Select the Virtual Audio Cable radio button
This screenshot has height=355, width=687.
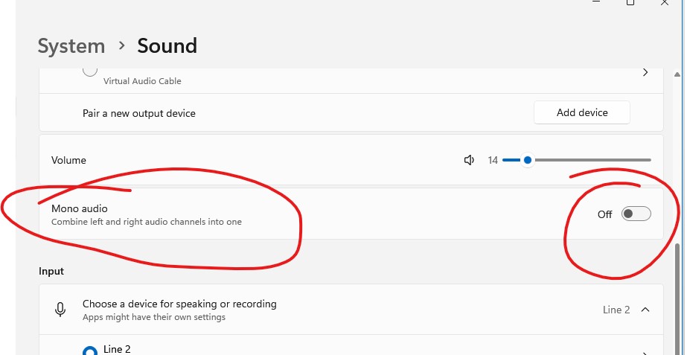pyautogui.click(x=90, y=71)
